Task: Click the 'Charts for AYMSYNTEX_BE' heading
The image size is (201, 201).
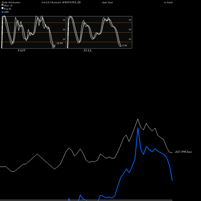Action: click(66, 2)
